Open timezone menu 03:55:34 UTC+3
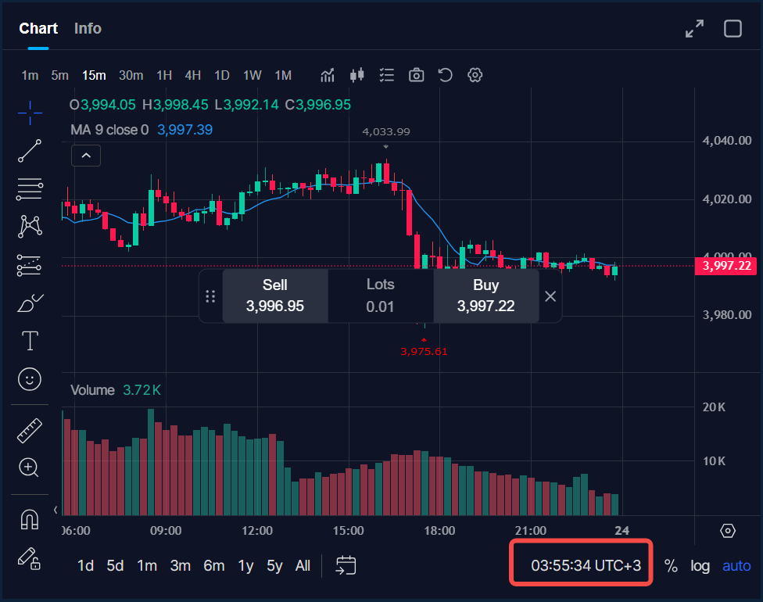Viewport: 763px width, 602px height. click(x=586, y=565)
